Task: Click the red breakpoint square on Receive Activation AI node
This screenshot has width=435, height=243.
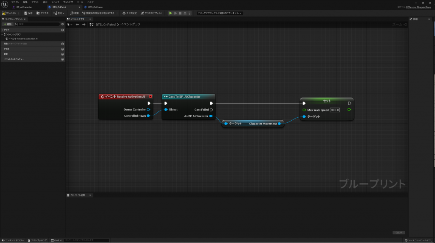Action: pos(150,97)
